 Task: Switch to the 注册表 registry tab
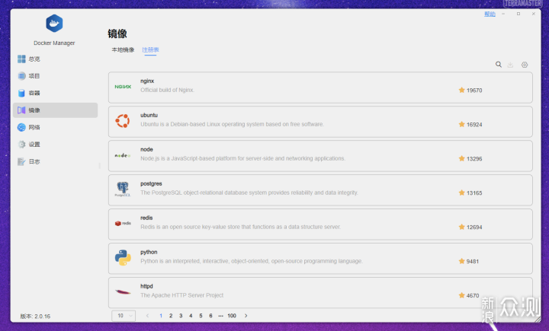(x=150, y=50)
